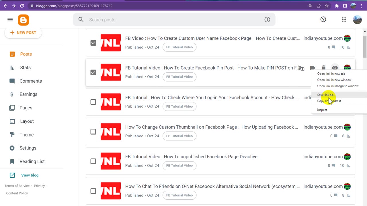Click the browser address bar URL
Image resolution: width=367 pixels, height=206 pixels.
[x=74, y=6]
